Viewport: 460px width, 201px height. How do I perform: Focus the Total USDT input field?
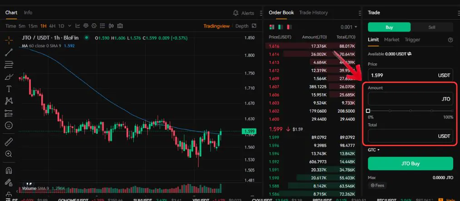[x=411, y=136]
